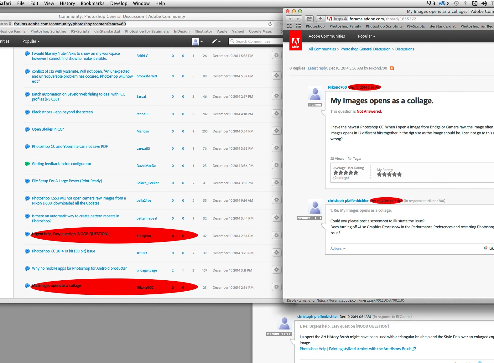The image size is (494, 363).
Task: Open File Setup For A Large Poster thread
Action: tap(67, 181)
